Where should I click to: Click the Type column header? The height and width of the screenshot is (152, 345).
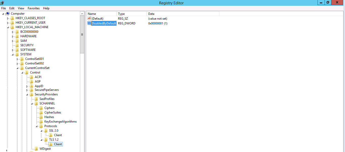131,14
